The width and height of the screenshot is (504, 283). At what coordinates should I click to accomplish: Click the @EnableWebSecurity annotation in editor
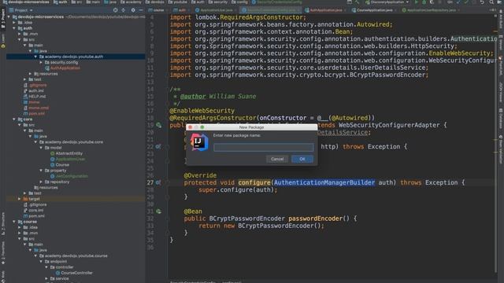coord(202,111)
